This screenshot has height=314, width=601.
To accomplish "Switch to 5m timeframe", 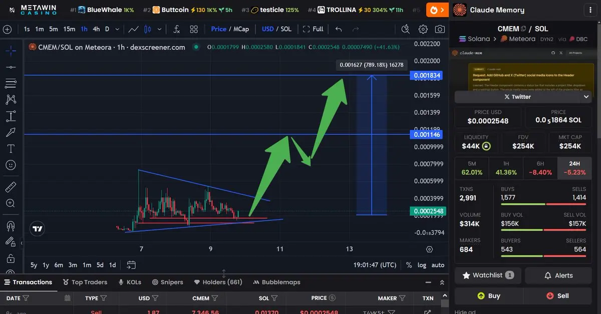I will click(x=54, y=29).
